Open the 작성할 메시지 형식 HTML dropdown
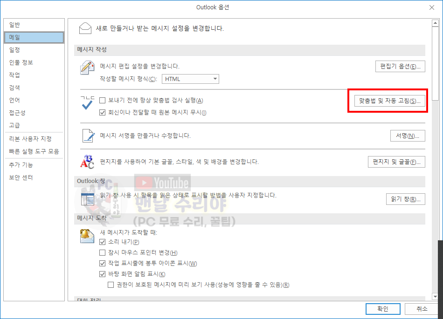The width and height of the screenshot is (443, 319). coord(190,79)
